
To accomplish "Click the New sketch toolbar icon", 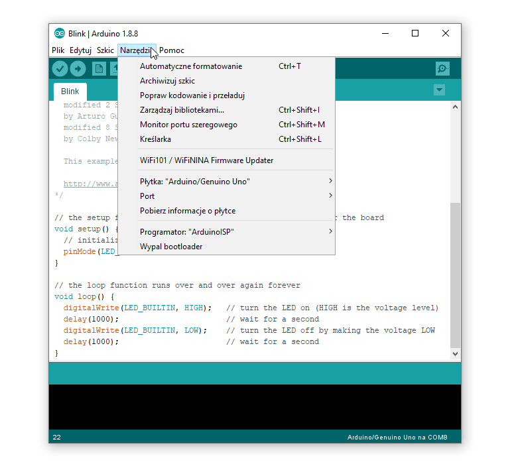I will (99, 68).
